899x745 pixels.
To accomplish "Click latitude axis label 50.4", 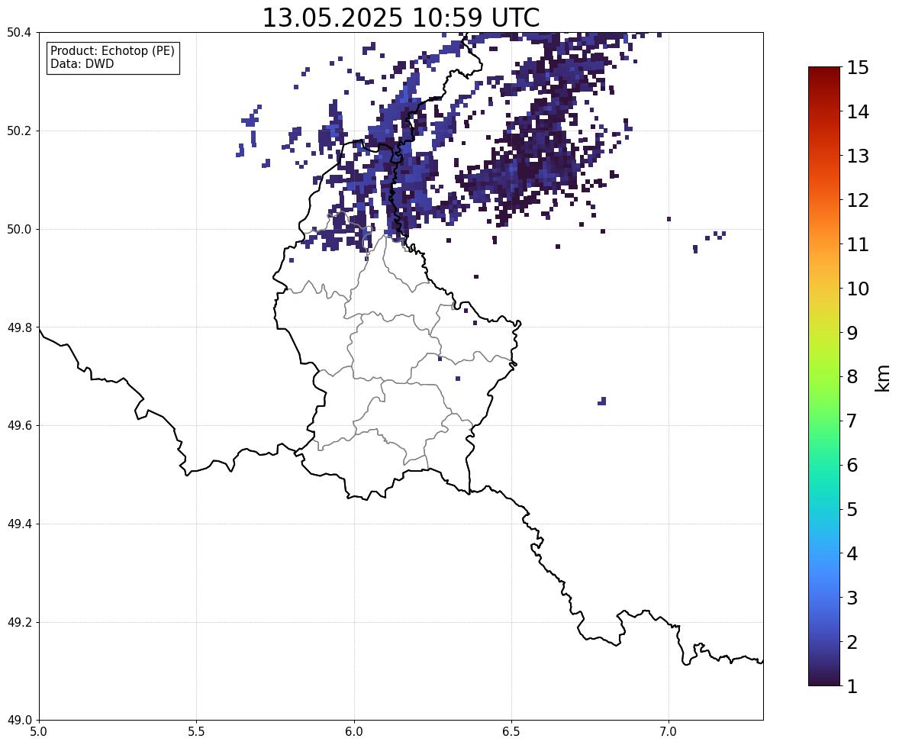I will [19, 33].
